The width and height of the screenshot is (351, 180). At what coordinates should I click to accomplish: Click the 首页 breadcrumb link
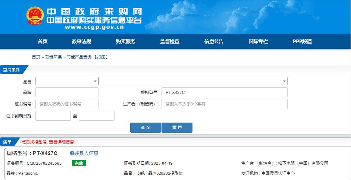pyautogui.click(x=36, y=57)
